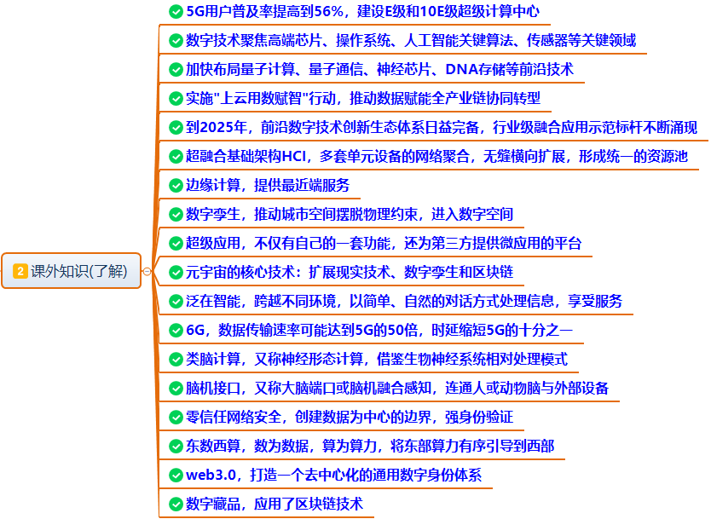Click green checkmark beside 数字孪生，推动城市空间 node

click(176, 215)
